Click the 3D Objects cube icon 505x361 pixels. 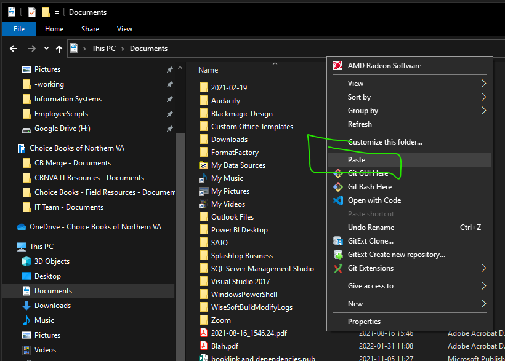26,261
